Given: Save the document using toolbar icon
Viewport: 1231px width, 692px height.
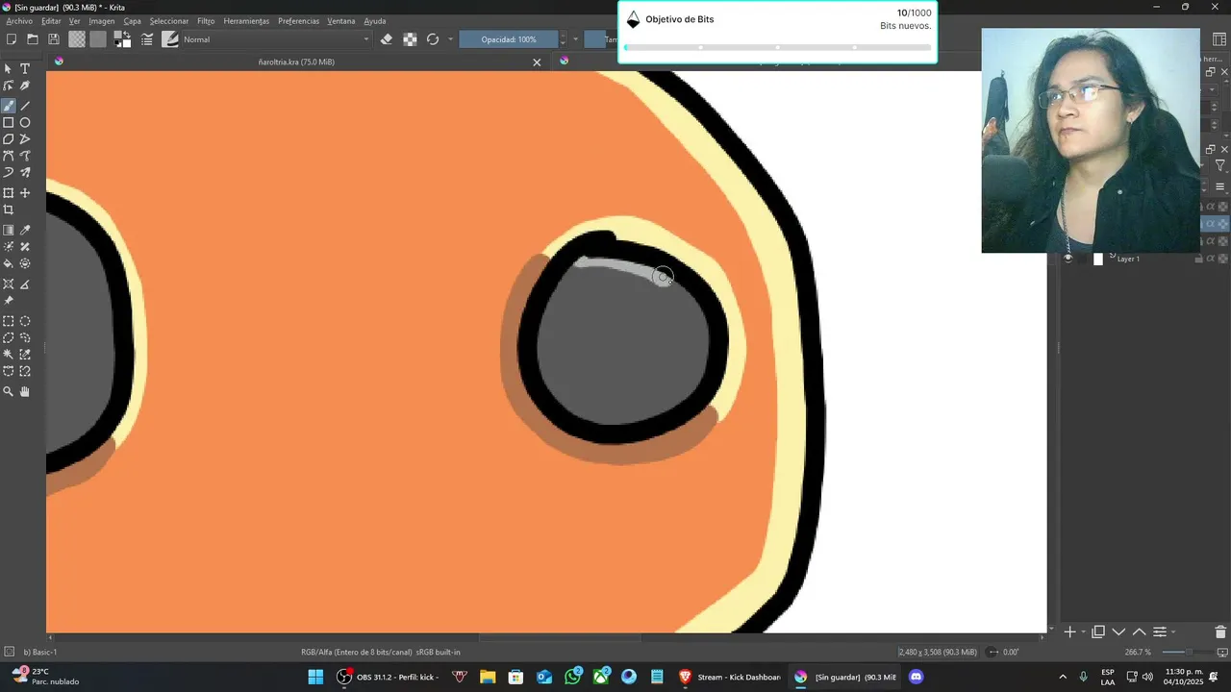Looking at the screenshot, I should pos(54,39).
